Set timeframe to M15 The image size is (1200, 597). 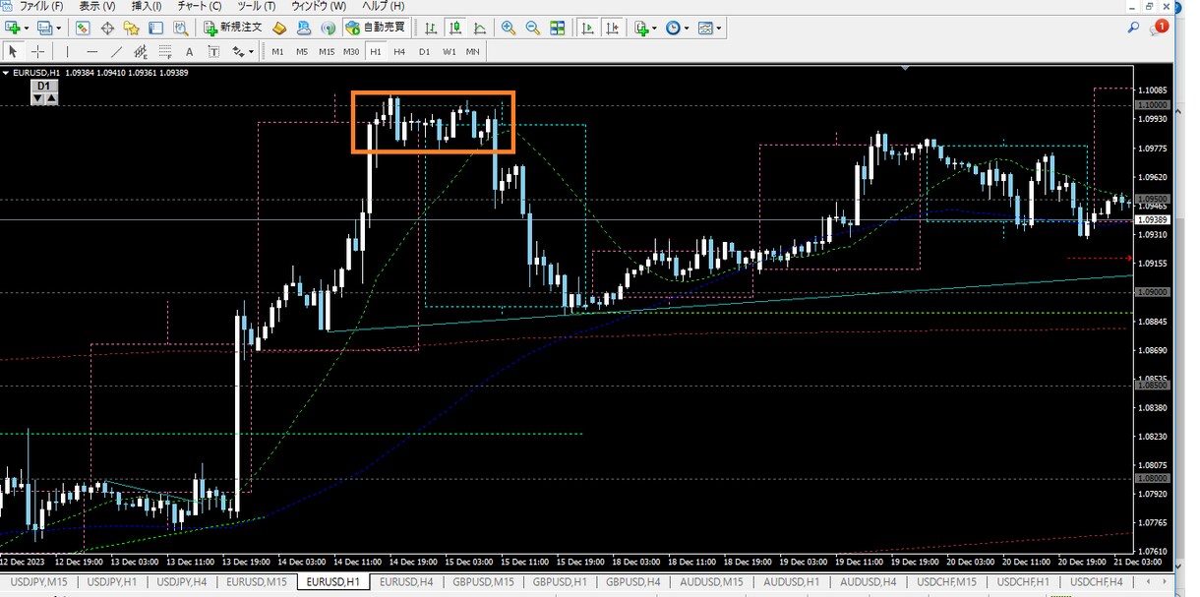point(327,51)
